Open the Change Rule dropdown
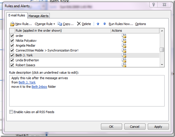Screen dimensions: 175x137 pyautogui.click(x=45, y=24)
